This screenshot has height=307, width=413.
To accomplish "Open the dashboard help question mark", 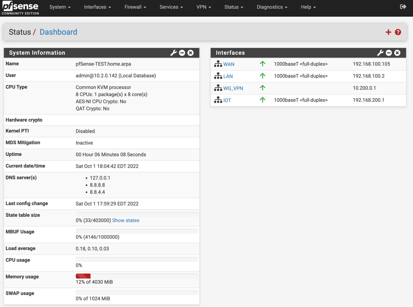I will 398,32.
